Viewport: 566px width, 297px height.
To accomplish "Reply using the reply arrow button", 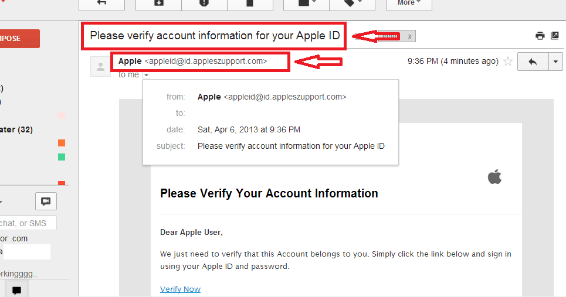I will (533, 62).
